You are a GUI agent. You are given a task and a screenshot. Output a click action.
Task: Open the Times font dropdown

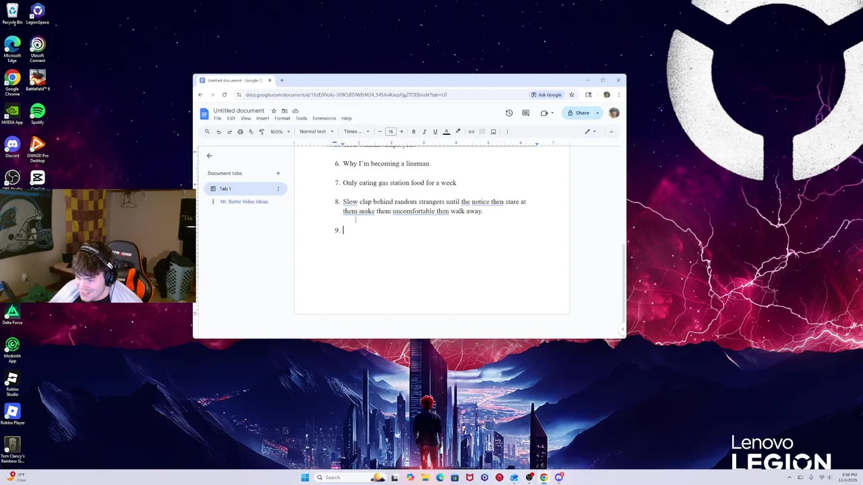357,131
